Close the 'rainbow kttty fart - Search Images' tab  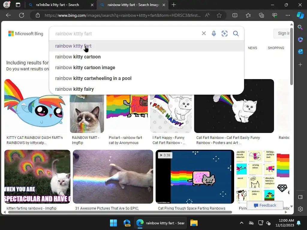[164, 5]
